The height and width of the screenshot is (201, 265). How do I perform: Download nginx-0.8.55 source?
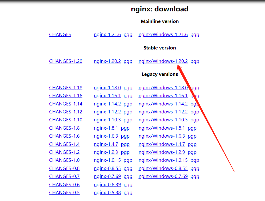(107, 168)
